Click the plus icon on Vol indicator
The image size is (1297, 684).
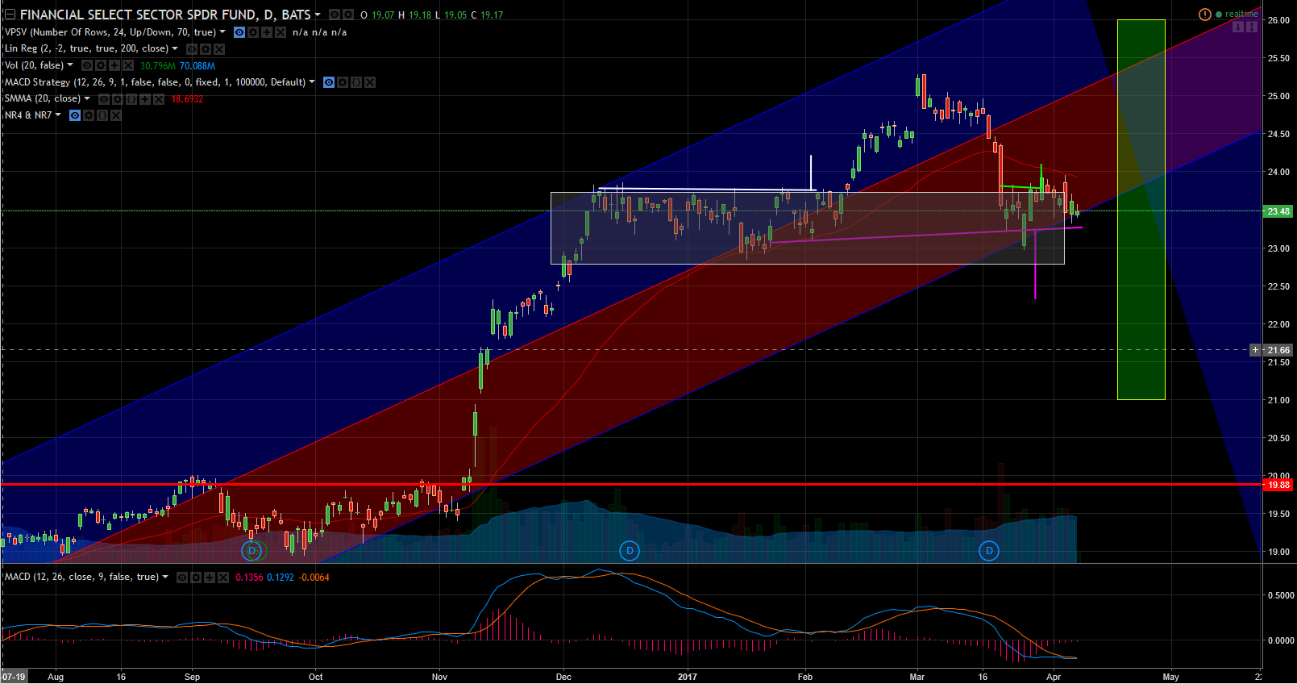[114, 65]
